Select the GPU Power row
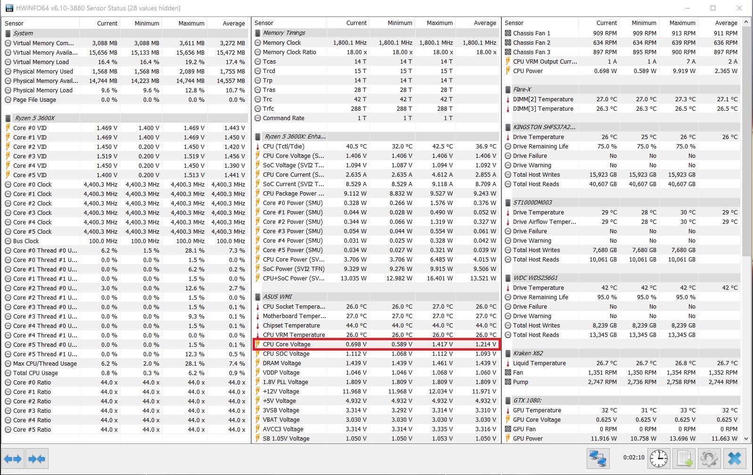 pos(622,439)
